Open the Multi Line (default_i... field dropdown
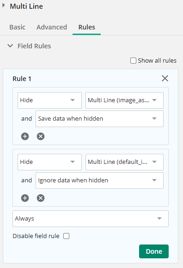Screen dimensions: 183x268 (x=124, y=162)
